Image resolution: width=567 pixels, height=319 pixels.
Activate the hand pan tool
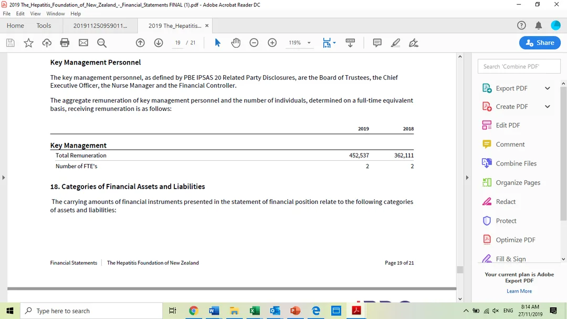point(236,43)
